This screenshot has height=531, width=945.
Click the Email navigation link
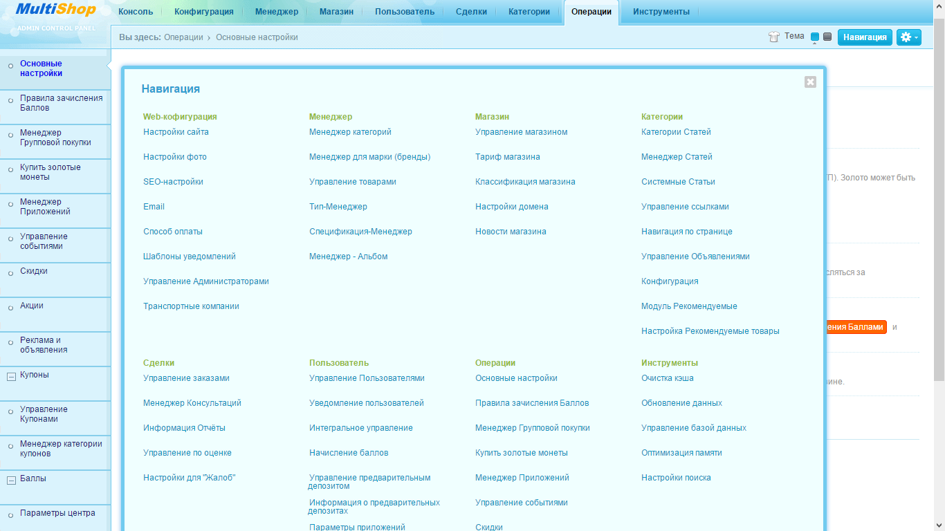pyautogui.click(x=154, y=207)
